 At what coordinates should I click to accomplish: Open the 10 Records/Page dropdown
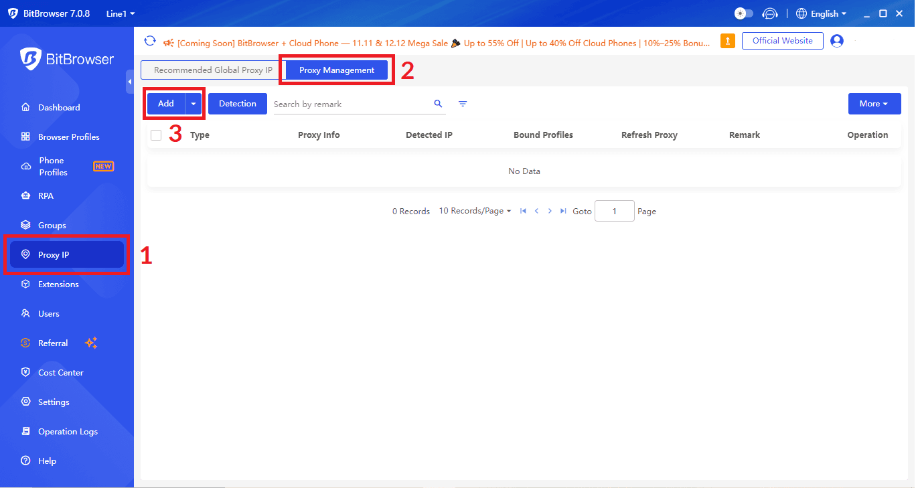(x=475, y=210)
